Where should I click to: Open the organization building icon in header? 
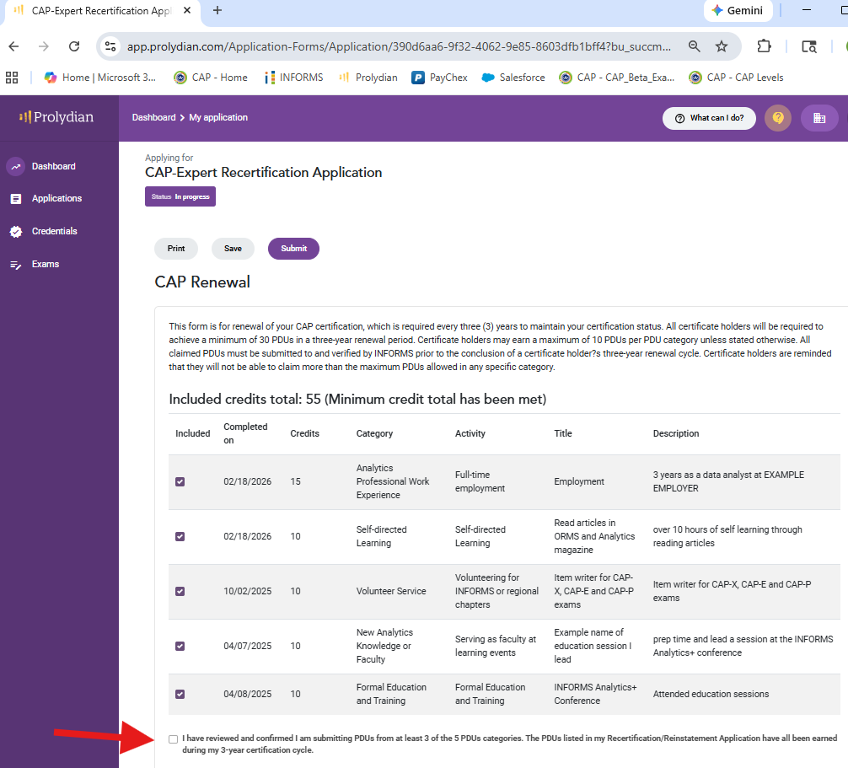(818, 118)
